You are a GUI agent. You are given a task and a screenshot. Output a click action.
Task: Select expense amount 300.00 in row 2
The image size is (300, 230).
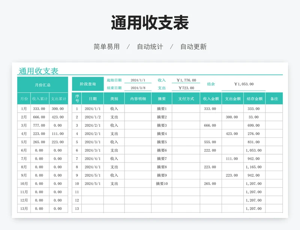tap(232, 117)
